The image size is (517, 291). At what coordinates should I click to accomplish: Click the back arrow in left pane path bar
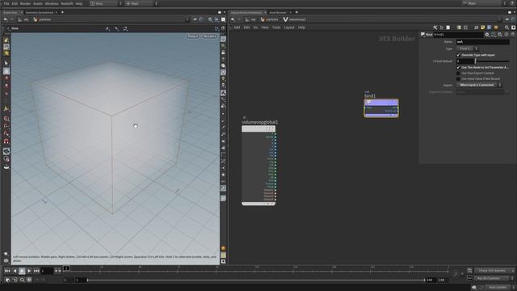coord(6,19)
